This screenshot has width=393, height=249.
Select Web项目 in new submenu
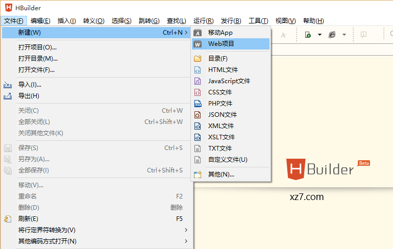[231, 44]
